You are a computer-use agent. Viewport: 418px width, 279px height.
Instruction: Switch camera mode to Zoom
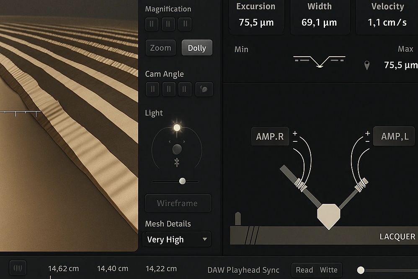161,48
